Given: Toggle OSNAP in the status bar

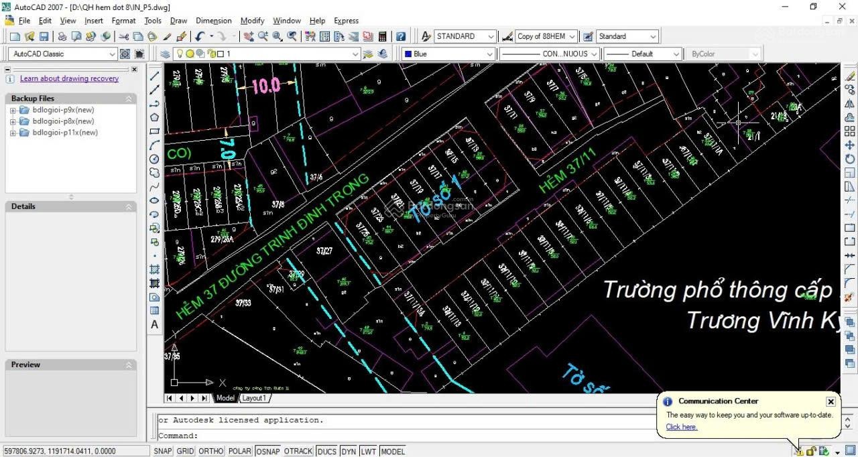Looking at the screenshot, I should coord(267,451).
